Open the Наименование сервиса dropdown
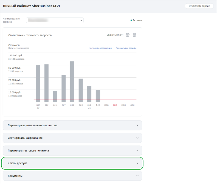This screenshot has height=184, width=217. (x=55, y=20)
